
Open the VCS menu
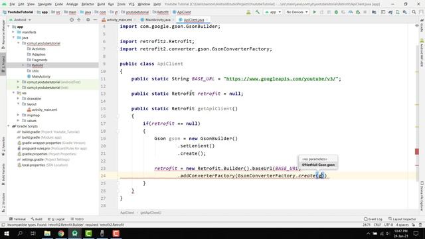point(131,4)
